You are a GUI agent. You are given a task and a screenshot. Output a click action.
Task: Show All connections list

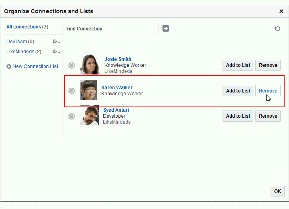[24, 27]
